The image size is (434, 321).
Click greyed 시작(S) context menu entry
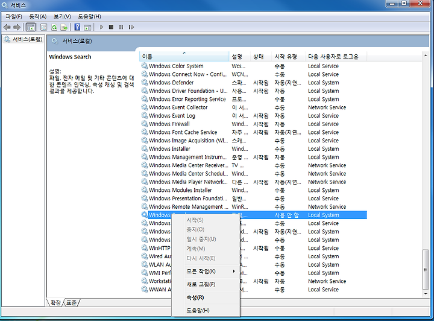click(206, 220)
